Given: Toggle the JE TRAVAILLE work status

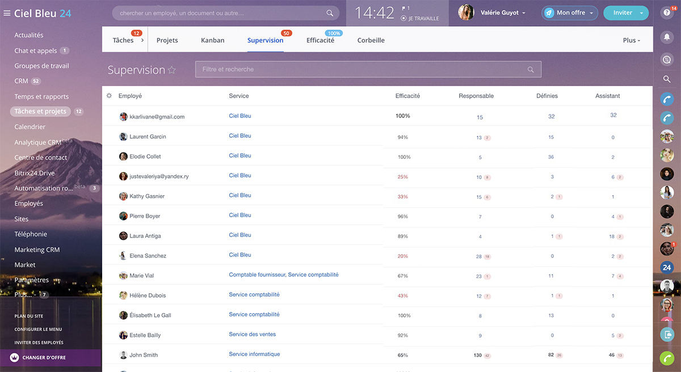Looking at the screenshot, I should (420, 18).
